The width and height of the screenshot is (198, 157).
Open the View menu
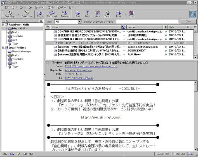pyautogui.click(x=23, y=7)
